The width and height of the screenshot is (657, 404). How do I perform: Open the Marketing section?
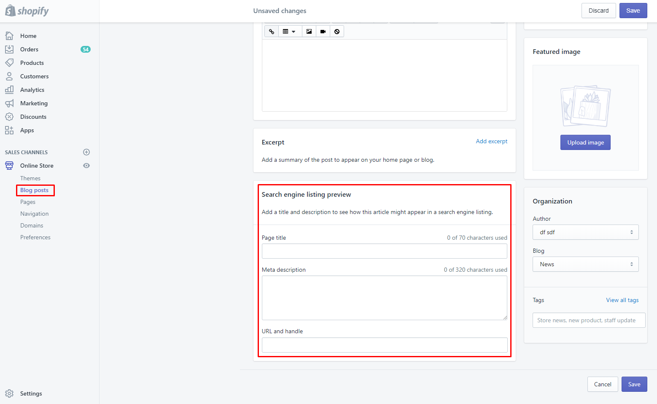pyautogui.click(x=34, y=103)
